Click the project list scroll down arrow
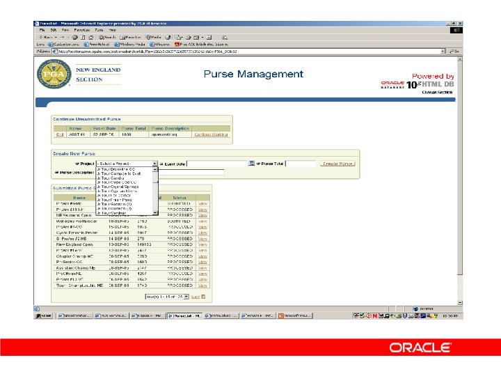The width and height of the screenshot is (501, 376). [x=155, y=212]
